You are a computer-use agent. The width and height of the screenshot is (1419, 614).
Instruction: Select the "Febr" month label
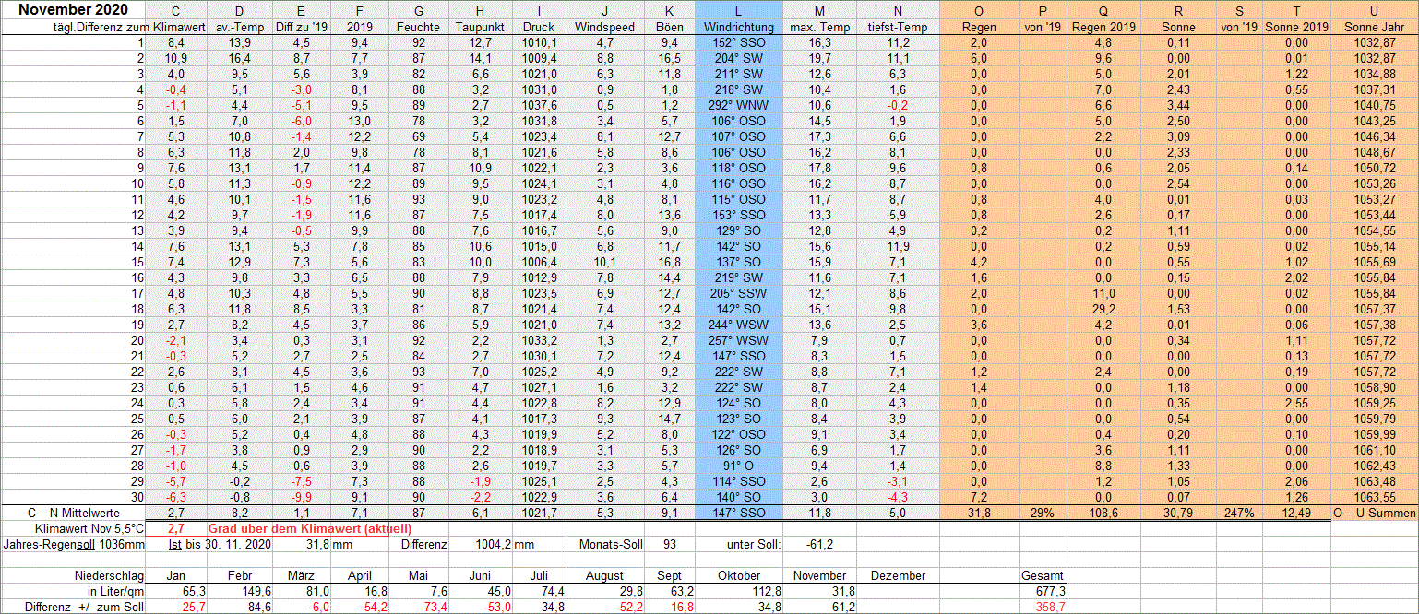click(x=239, y=576)
